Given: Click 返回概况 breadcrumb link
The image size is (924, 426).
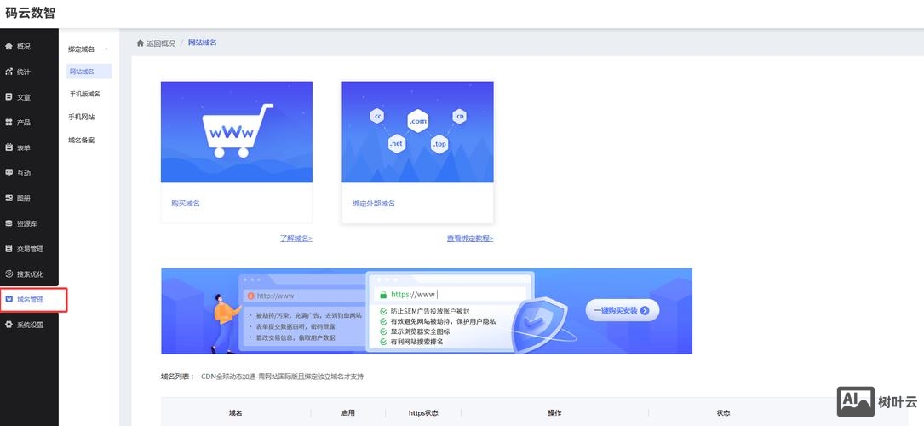Looking at the screenshot, I should pyautogui.click(x=160, y=43).
